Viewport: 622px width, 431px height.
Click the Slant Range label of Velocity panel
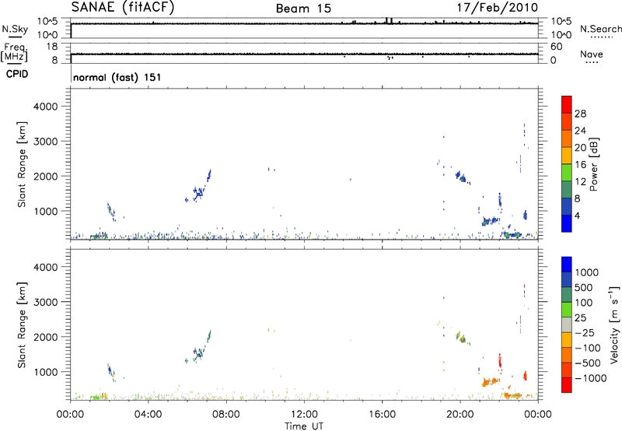(x=22, y=325)
